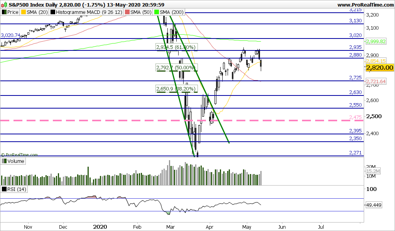Click the Histogramme MACD (9 26 12) legend

tap(89, 12)
